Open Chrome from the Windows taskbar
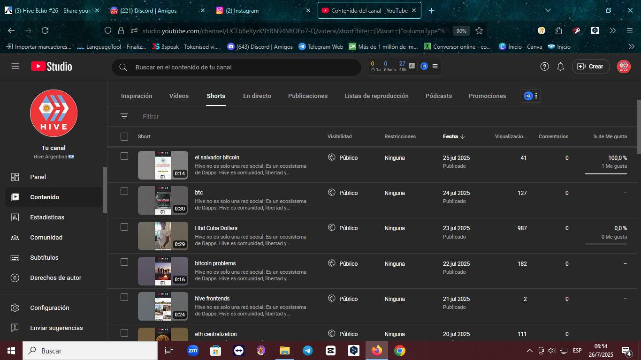This screenshot has height=360, width=641. click(399, 350)
